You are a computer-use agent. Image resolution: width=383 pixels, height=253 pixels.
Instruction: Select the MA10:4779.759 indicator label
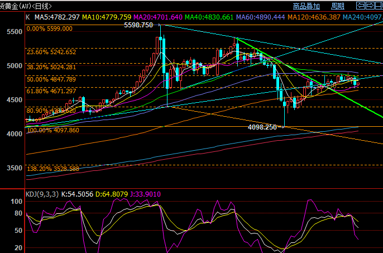[107, 17]
